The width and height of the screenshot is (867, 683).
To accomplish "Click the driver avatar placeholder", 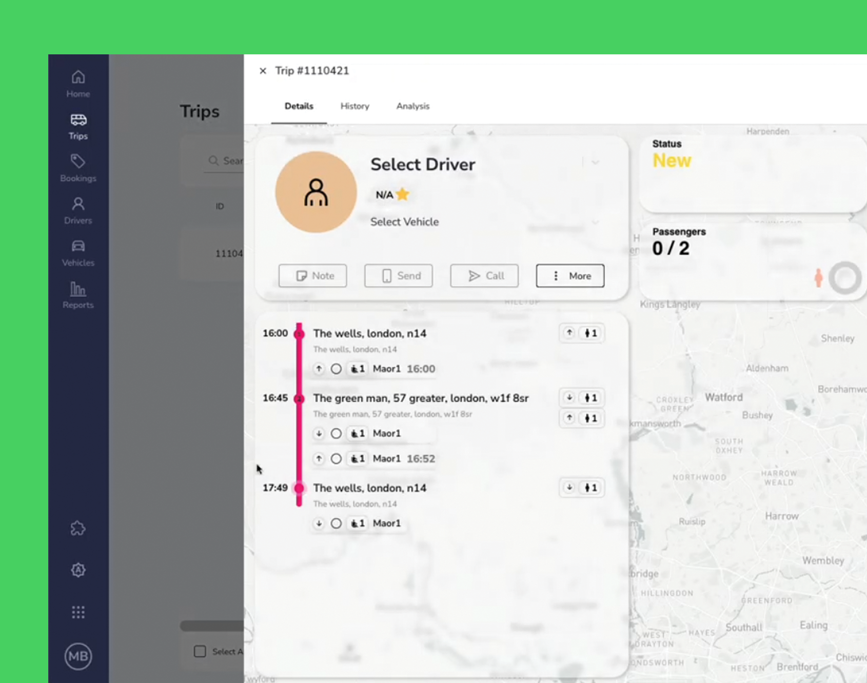I will (x=316, y=192).
